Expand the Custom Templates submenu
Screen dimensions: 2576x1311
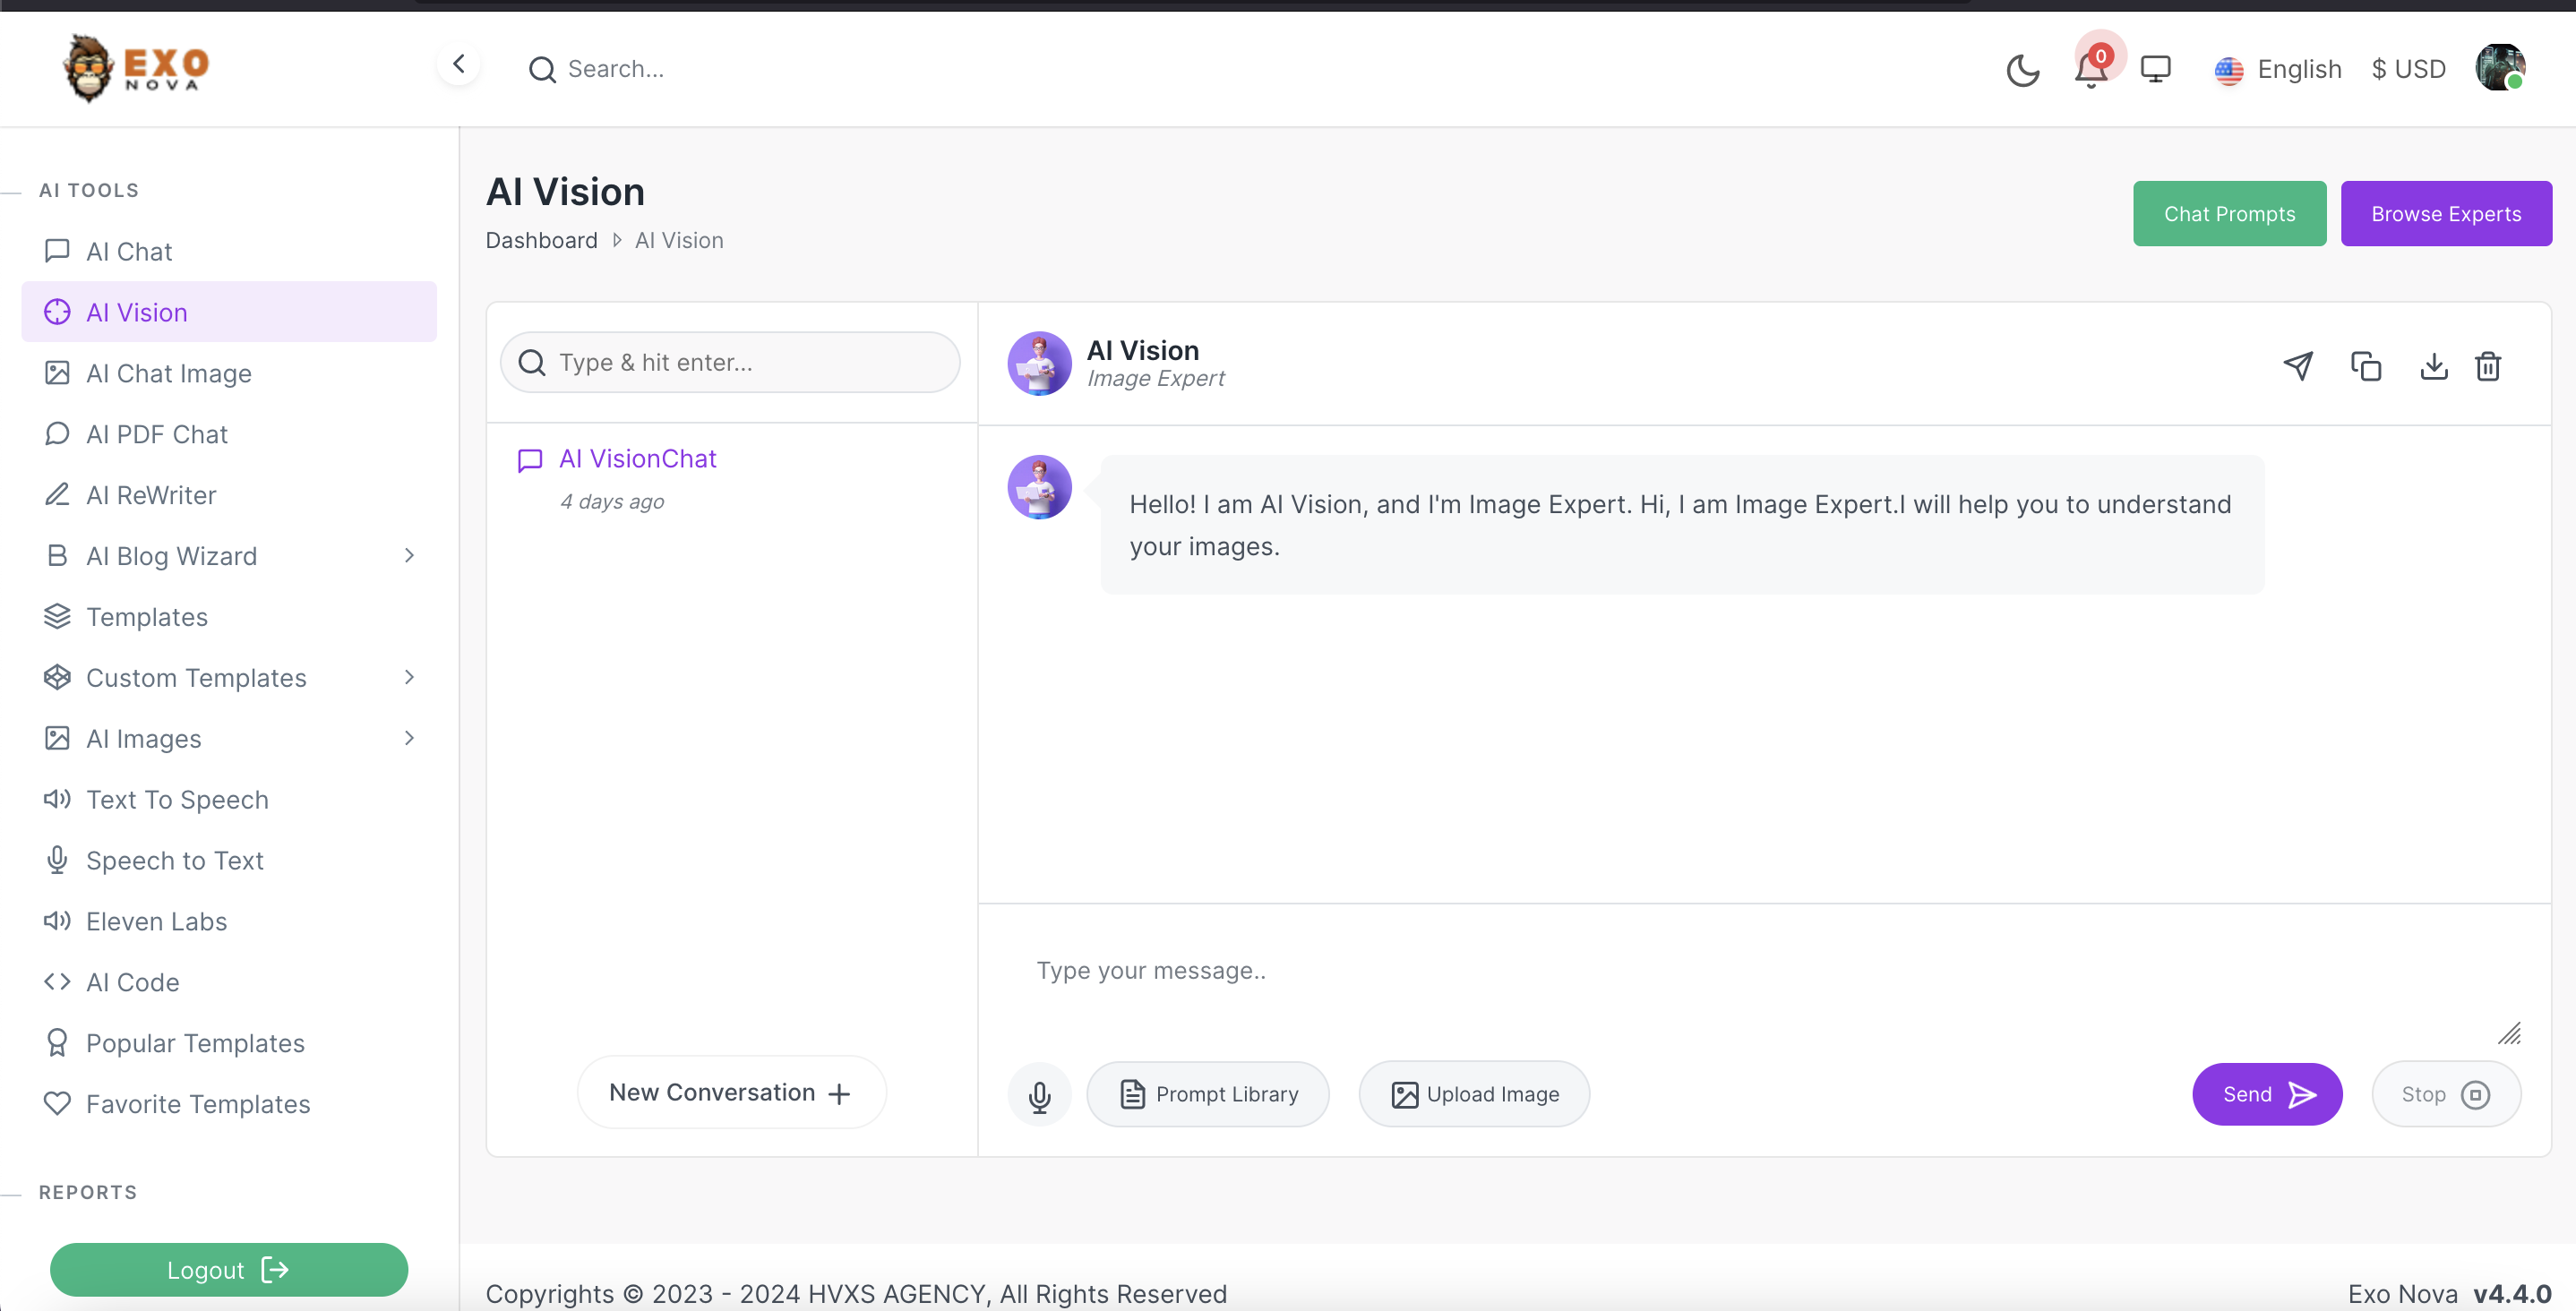click(409, 678)
